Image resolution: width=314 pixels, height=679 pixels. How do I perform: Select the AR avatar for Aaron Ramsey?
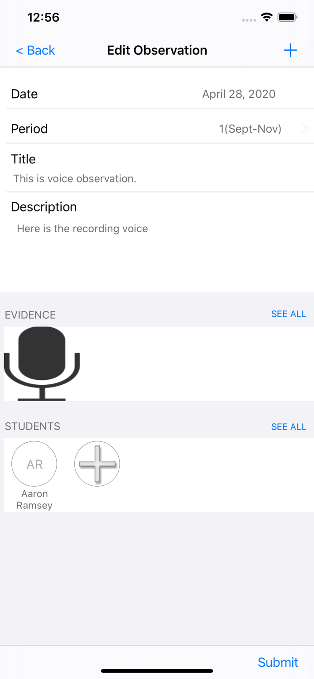pos(34,464)
